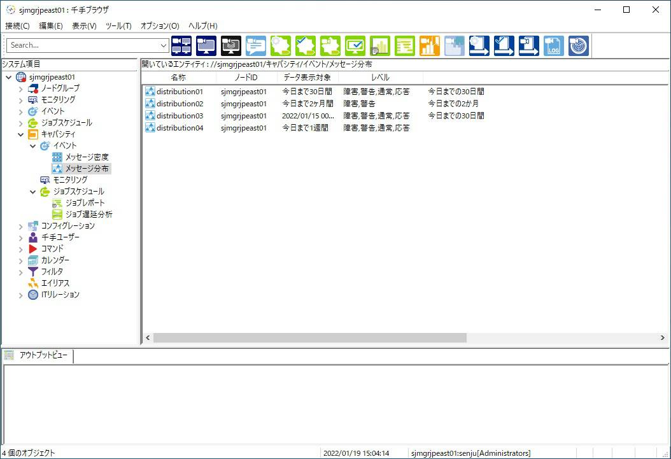Expand the 千手ユーザー tree node

point(20,238)
